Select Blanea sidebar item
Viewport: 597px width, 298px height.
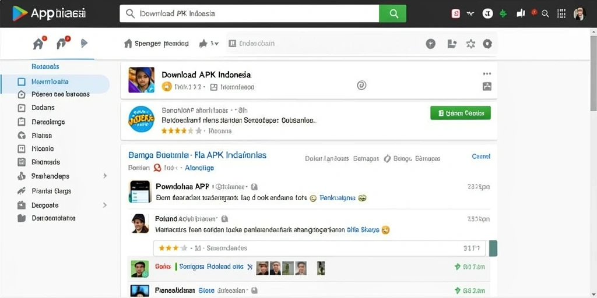(x=34, y=135)
